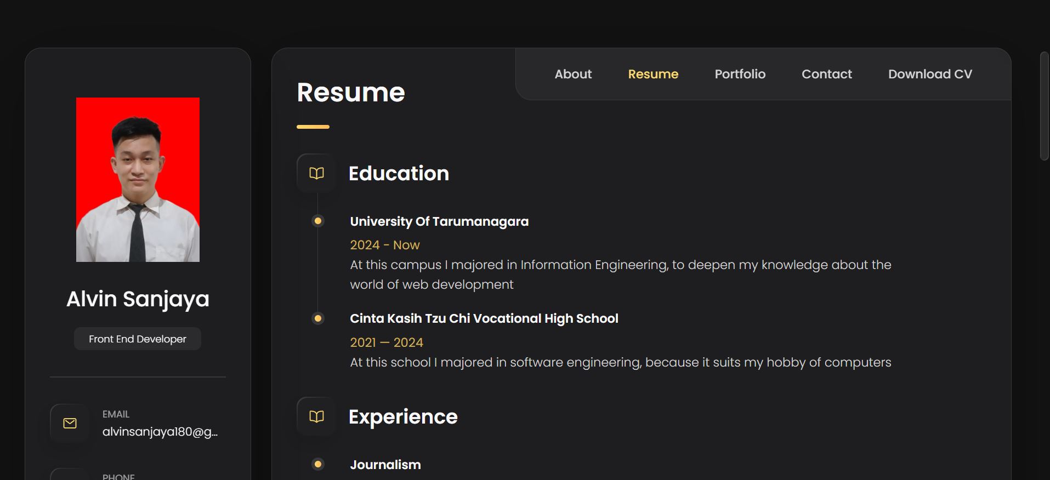Viewport: 1050px width, 480px height.
Task: Click the Alvin Sanjaya name heading
Action: pyautogui.click(x=138, y=299)
